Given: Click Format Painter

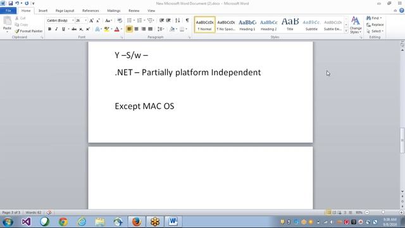Looking at the screenshot, I should point(28,31).
